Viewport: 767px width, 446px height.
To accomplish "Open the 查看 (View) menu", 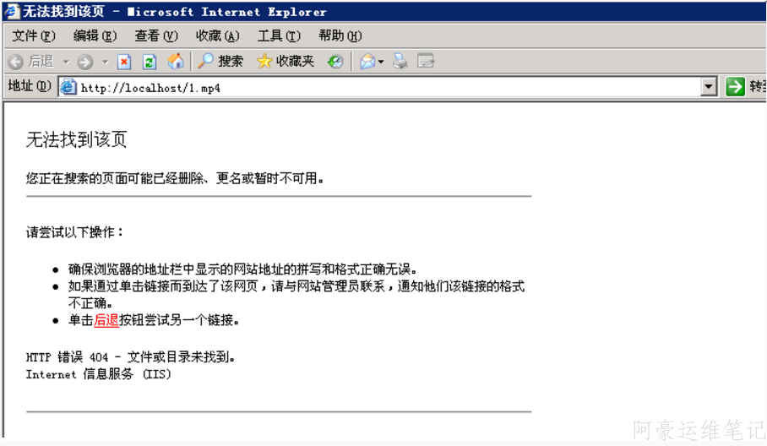I will [x=156, y=35].
